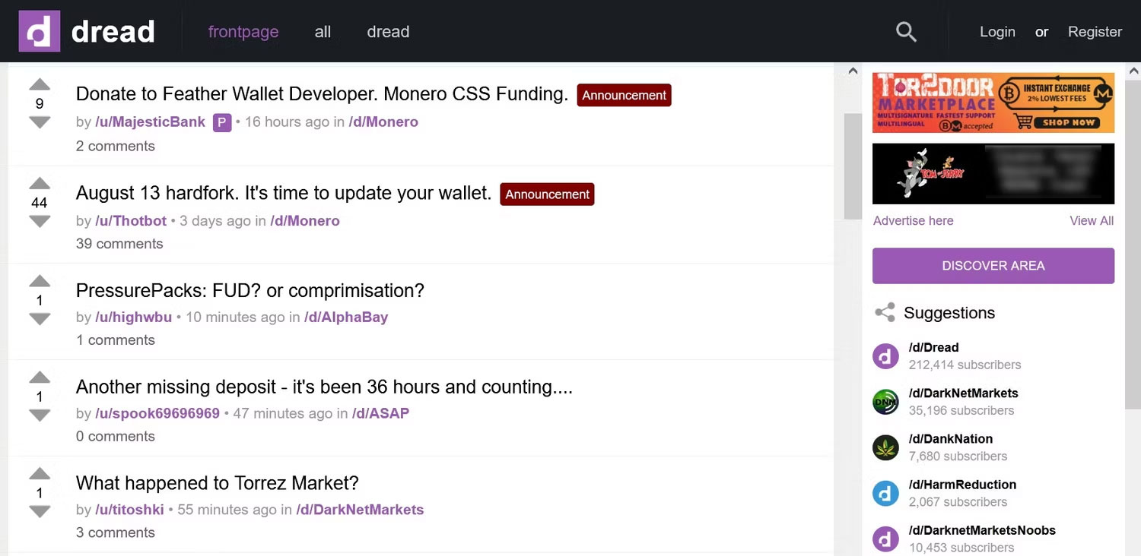This screenshot has height=556, width=1141.
Task: Open user /u/MajesticBank profile link
Action: tap(151, 122)
